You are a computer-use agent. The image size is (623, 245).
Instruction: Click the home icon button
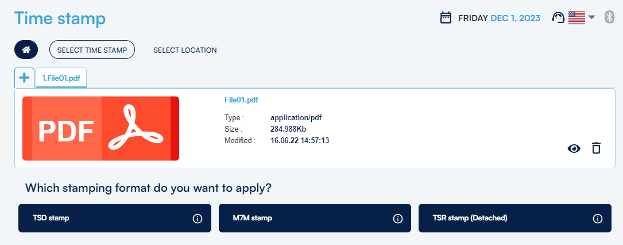26,50
